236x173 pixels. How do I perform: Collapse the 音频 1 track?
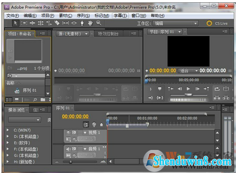coord(85,149)
